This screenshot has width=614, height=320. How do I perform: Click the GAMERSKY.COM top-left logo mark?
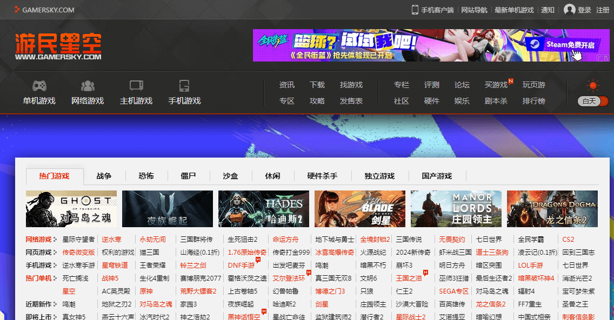pyautogui.click(x=16, y=9)
